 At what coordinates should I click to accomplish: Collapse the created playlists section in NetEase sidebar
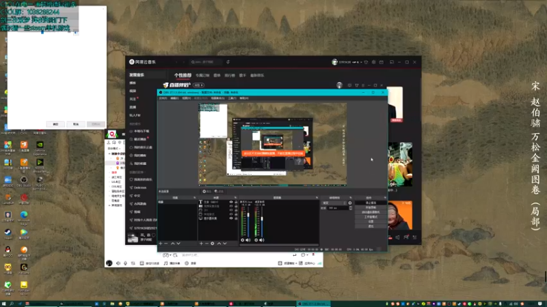pos(136,173)
